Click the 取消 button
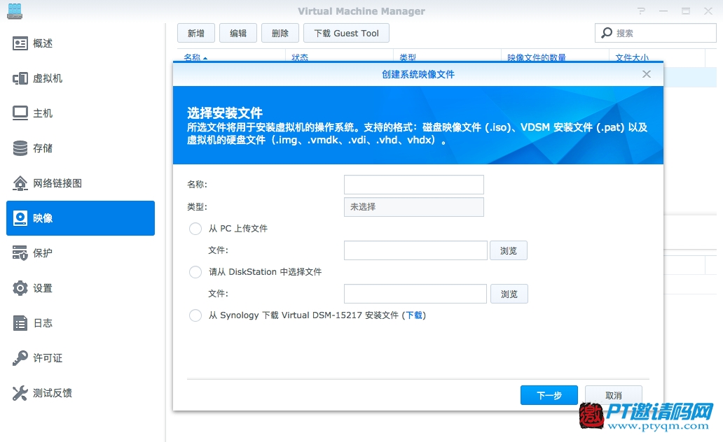 [613, 395]
